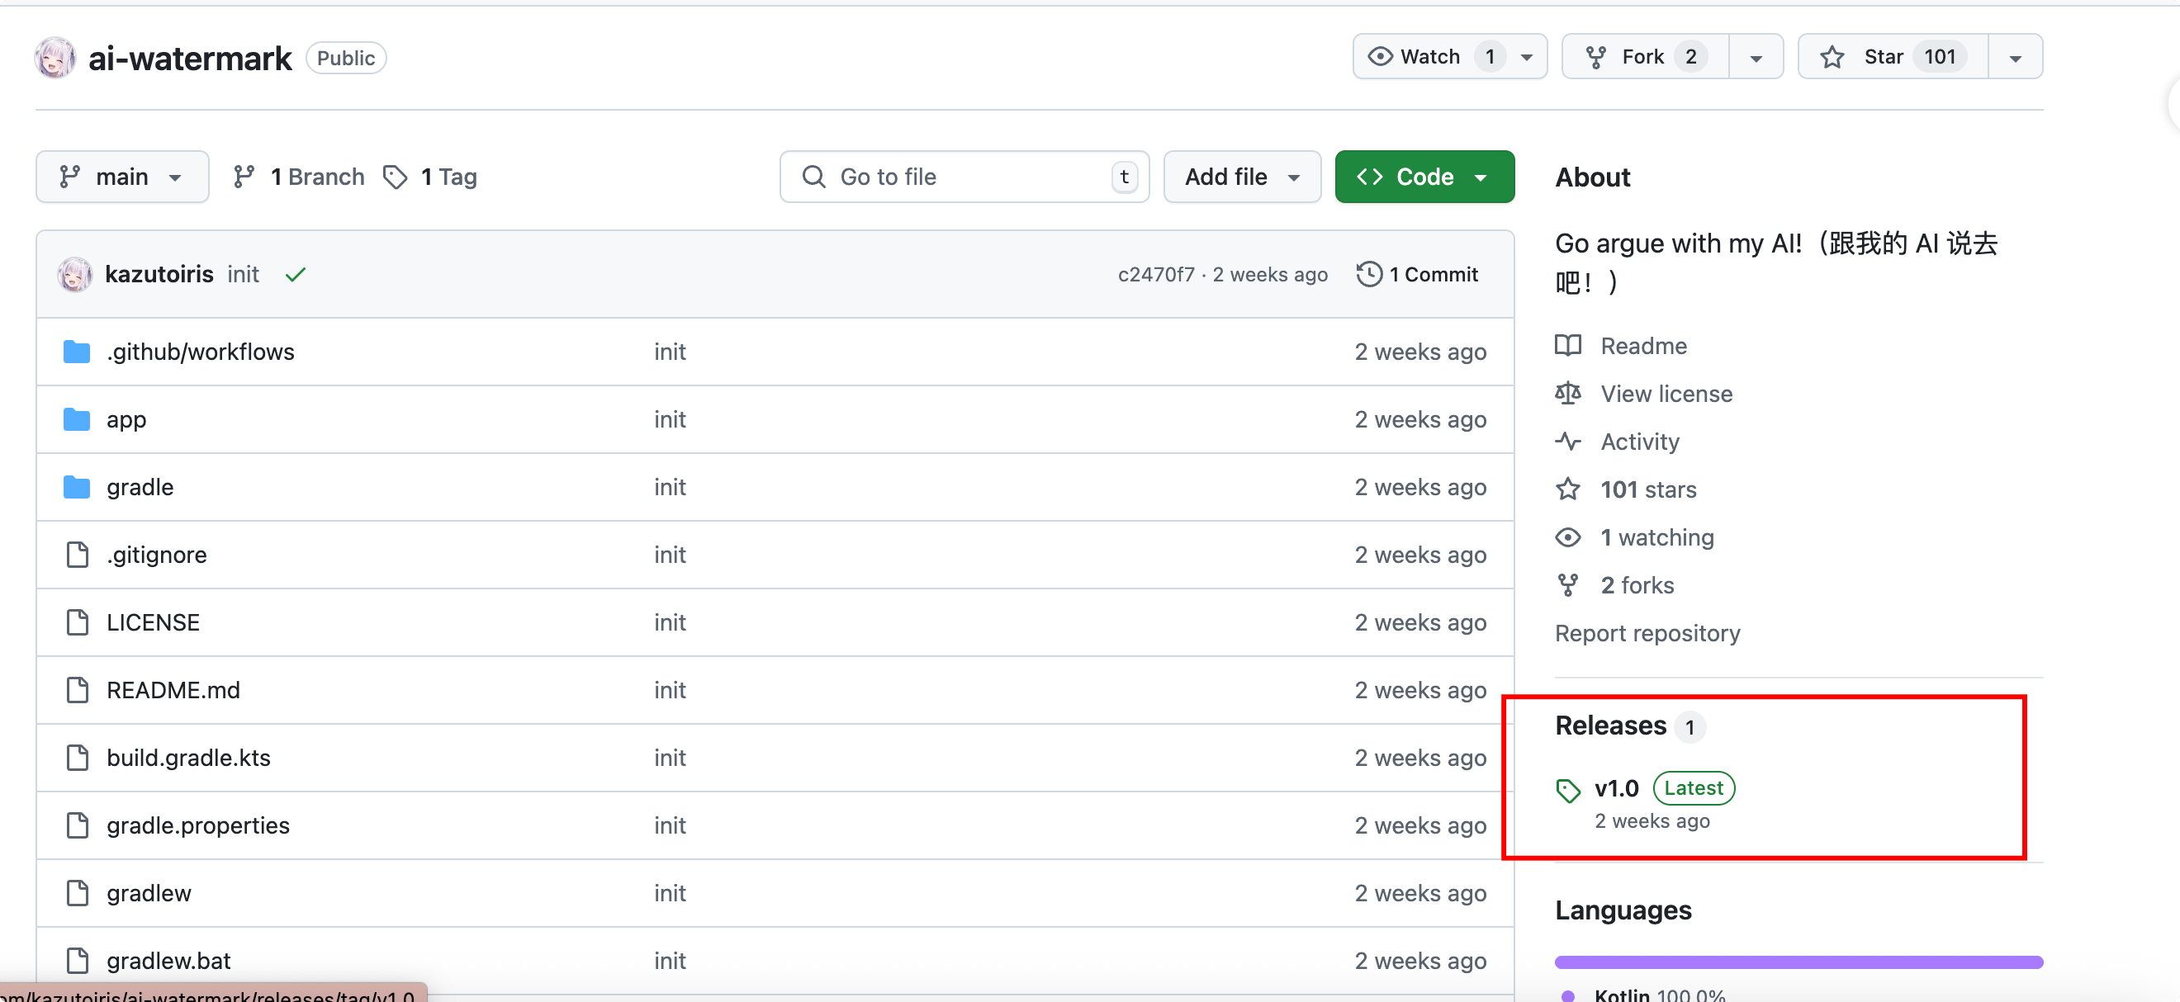
Task: Click the gradle.properties file icon
Action: [77, 825]
